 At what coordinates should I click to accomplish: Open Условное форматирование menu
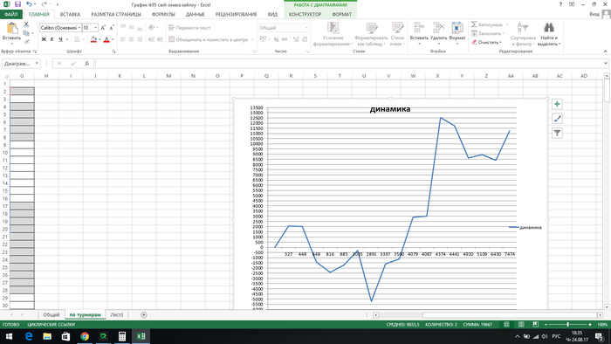333,34
